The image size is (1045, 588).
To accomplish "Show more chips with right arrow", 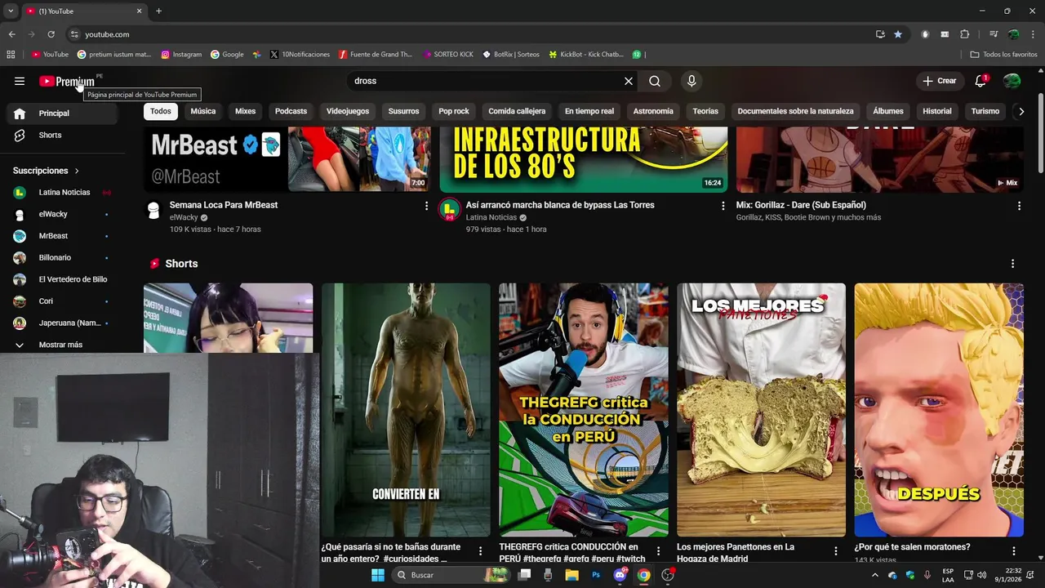I will (1021, 112).
